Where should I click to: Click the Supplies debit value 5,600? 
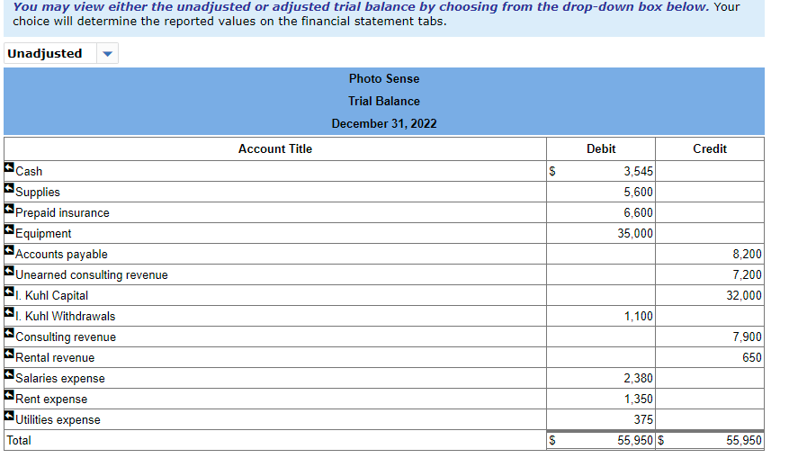point(638,193)
